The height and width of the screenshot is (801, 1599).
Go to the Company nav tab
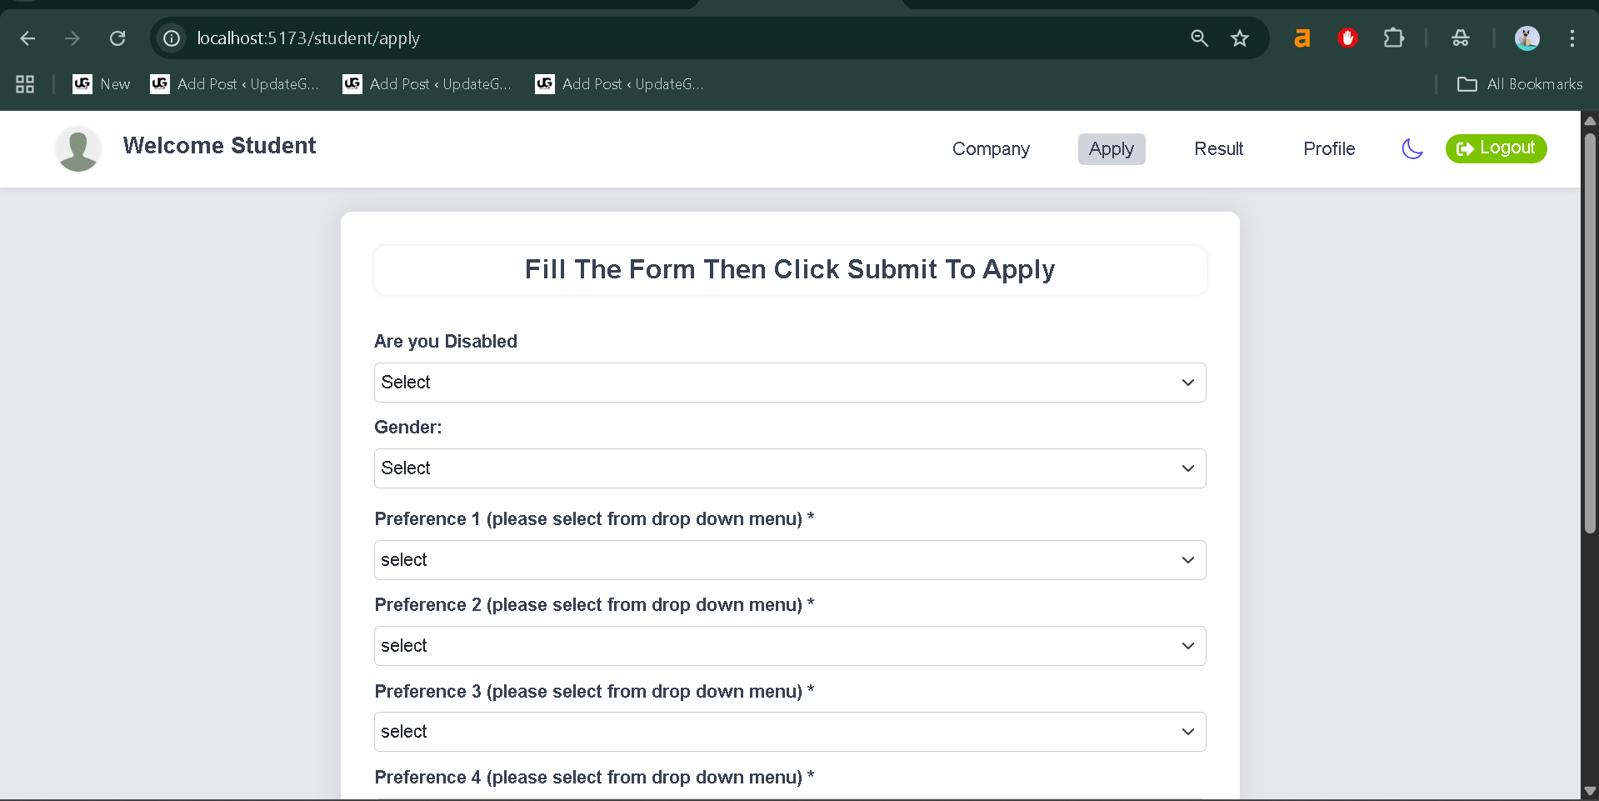coord(991,149)
